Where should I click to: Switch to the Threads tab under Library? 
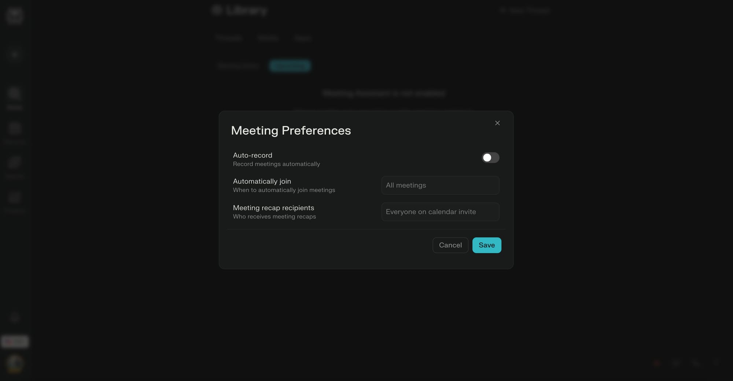(x=229, y=38)
